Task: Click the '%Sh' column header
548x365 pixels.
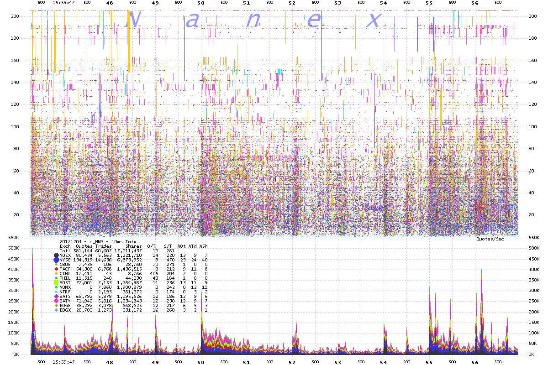Action: pyautogui.click(x=203, y=246)
